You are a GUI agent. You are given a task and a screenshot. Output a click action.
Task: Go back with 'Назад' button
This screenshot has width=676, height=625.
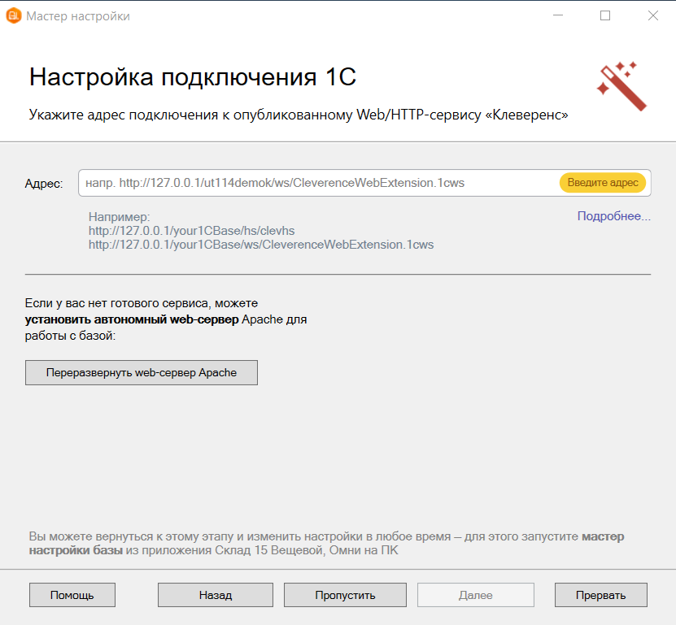click(215, 595)
